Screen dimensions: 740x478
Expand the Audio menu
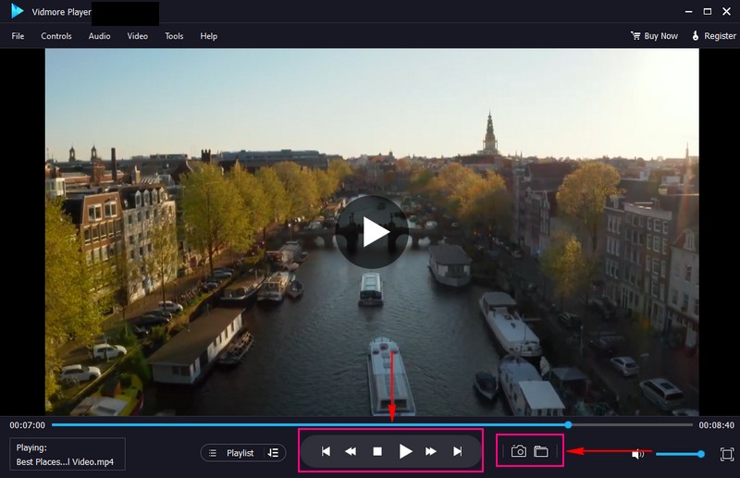(99, 36)
